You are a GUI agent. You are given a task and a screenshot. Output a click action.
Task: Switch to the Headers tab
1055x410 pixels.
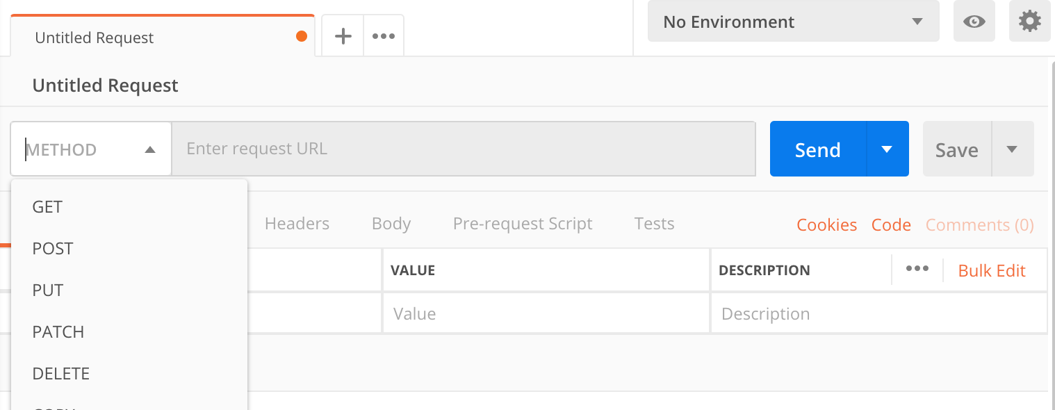click(x=297, y=223)
